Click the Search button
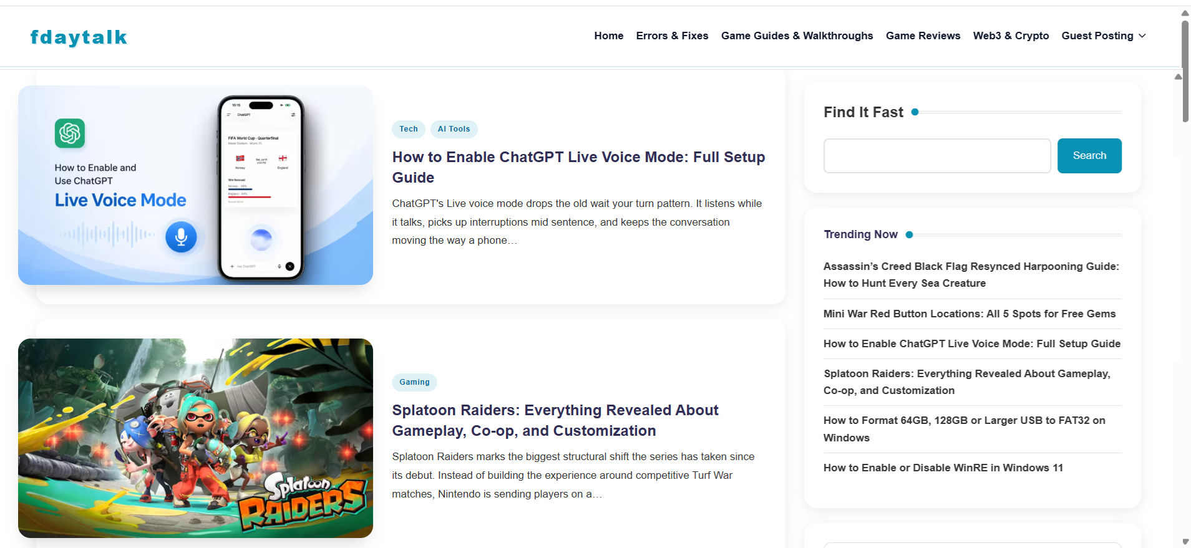The width and height of the screenshot is (1191, 548). pos(1089,156)
